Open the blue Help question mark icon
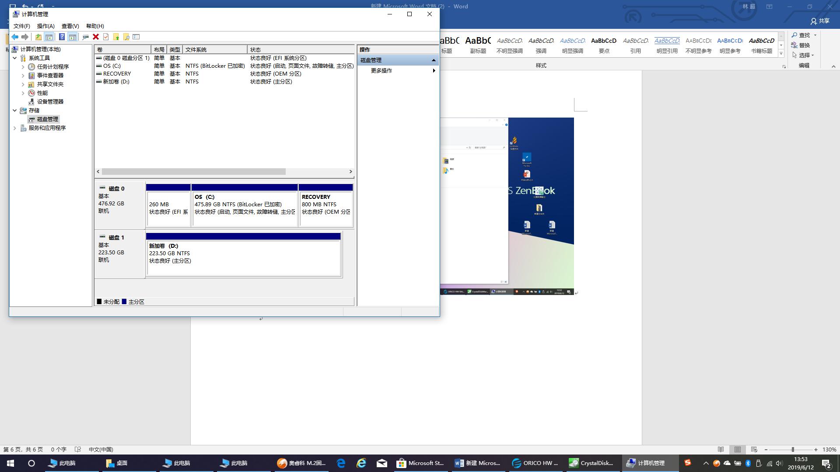 [62, 37]
